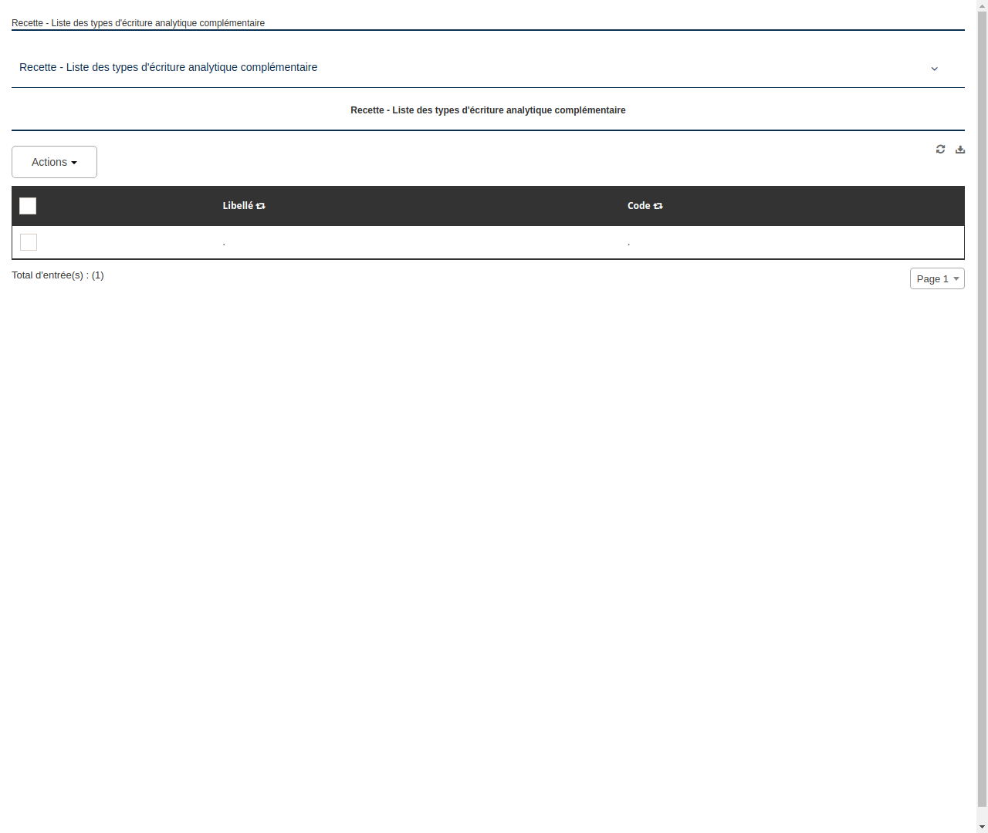Sort the Libellé column using its sort icon
The height and width of the screenshot is (833, 988).
[x=261, y=206]
